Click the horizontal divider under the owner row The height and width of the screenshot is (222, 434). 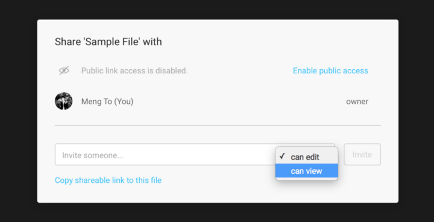point(218,126)
